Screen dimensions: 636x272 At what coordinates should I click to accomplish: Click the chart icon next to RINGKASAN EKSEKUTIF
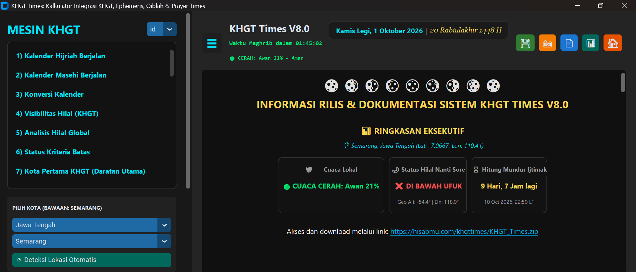point(366,131)
